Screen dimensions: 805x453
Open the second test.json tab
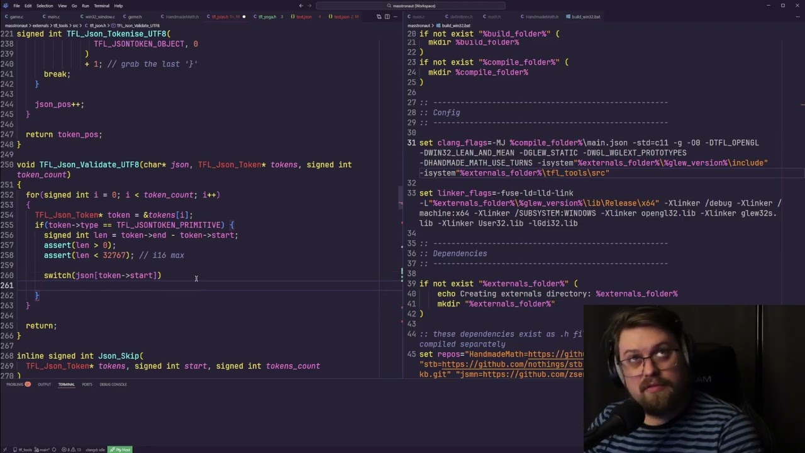pos(343,16)
